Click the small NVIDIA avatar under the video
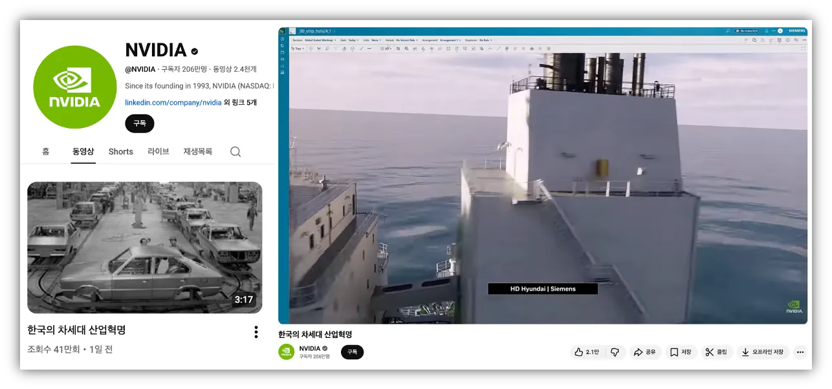 click(287, 352)
